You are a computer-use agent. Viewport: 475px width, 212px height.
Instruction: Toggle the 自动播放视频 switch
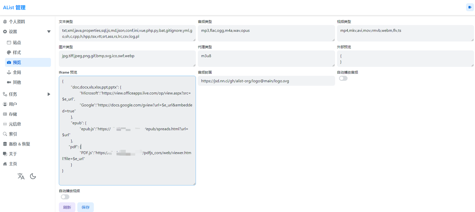pos(65,197)
